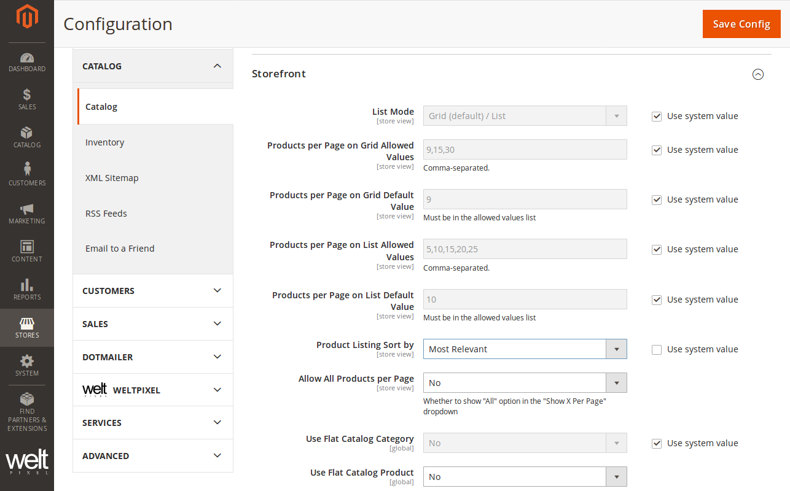Expand the Customers configuration group
This screenshot has width=790, height=491.
click(x=152, y=291)
